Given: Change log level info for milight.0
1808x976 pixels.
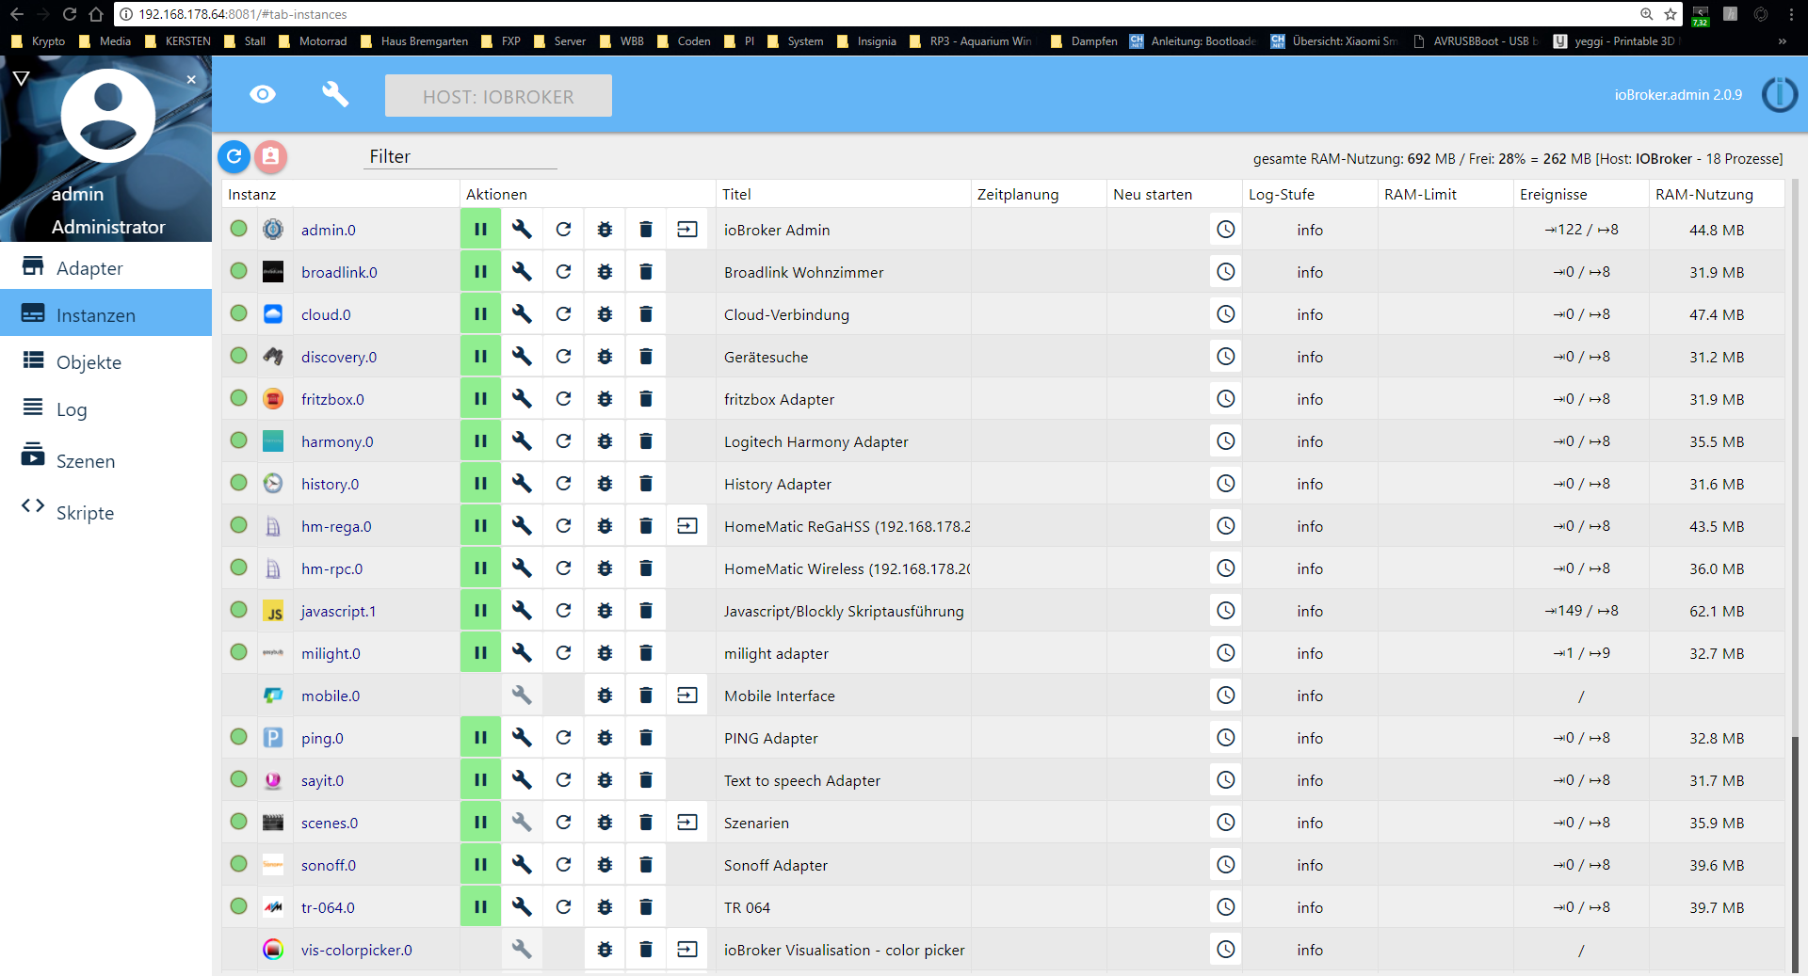Looking at the screenshot, I should (x=1310, y=653).
